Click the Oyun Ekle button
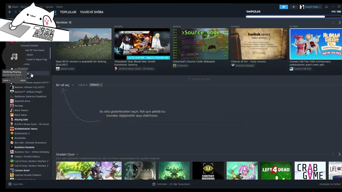The height and width of the screenshot is (192, 342). pyautogui.click(x=16, y=184)
